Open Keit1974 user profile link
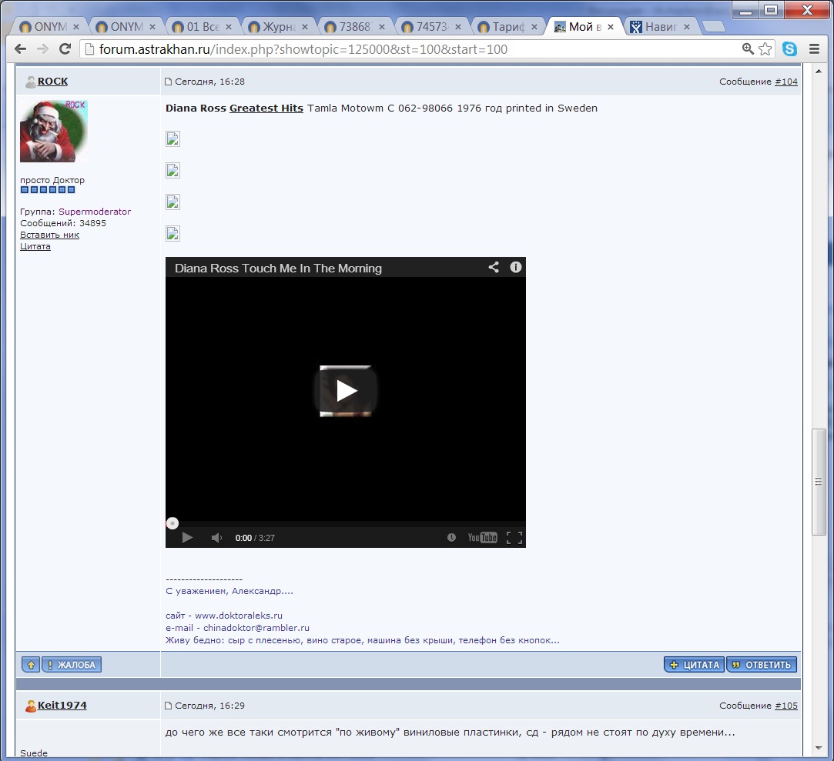 (x=62, y=705)
